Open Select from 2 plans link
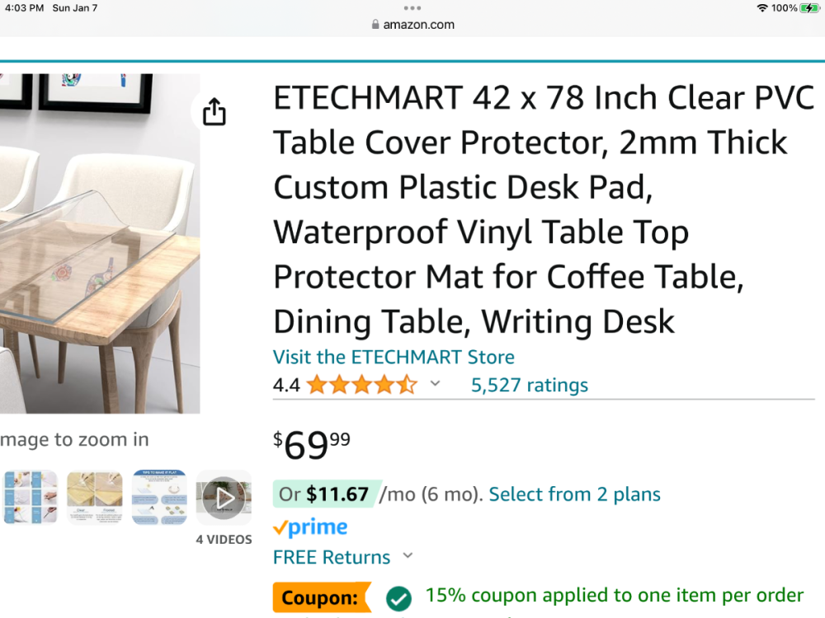Screen dimensions: 825x618 coord(574,494)
